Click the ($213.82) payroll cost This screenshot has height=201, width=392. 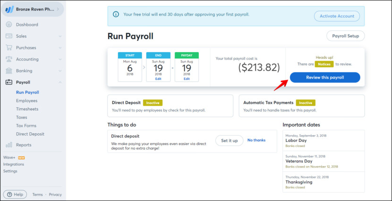pyautogui.click(x=259, y=68)
